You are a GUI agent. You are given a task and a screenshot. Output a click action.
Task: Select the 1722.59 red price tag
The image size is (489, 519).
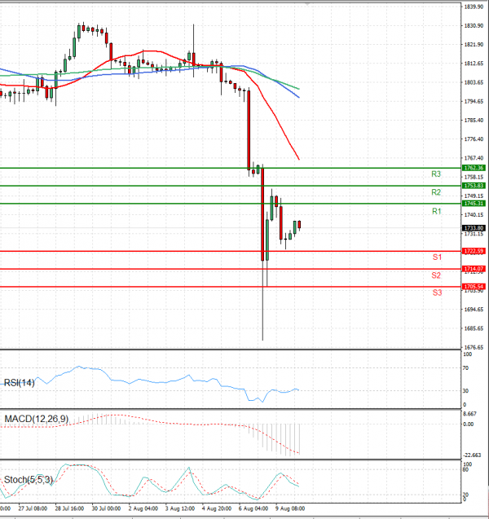(474, 251)
